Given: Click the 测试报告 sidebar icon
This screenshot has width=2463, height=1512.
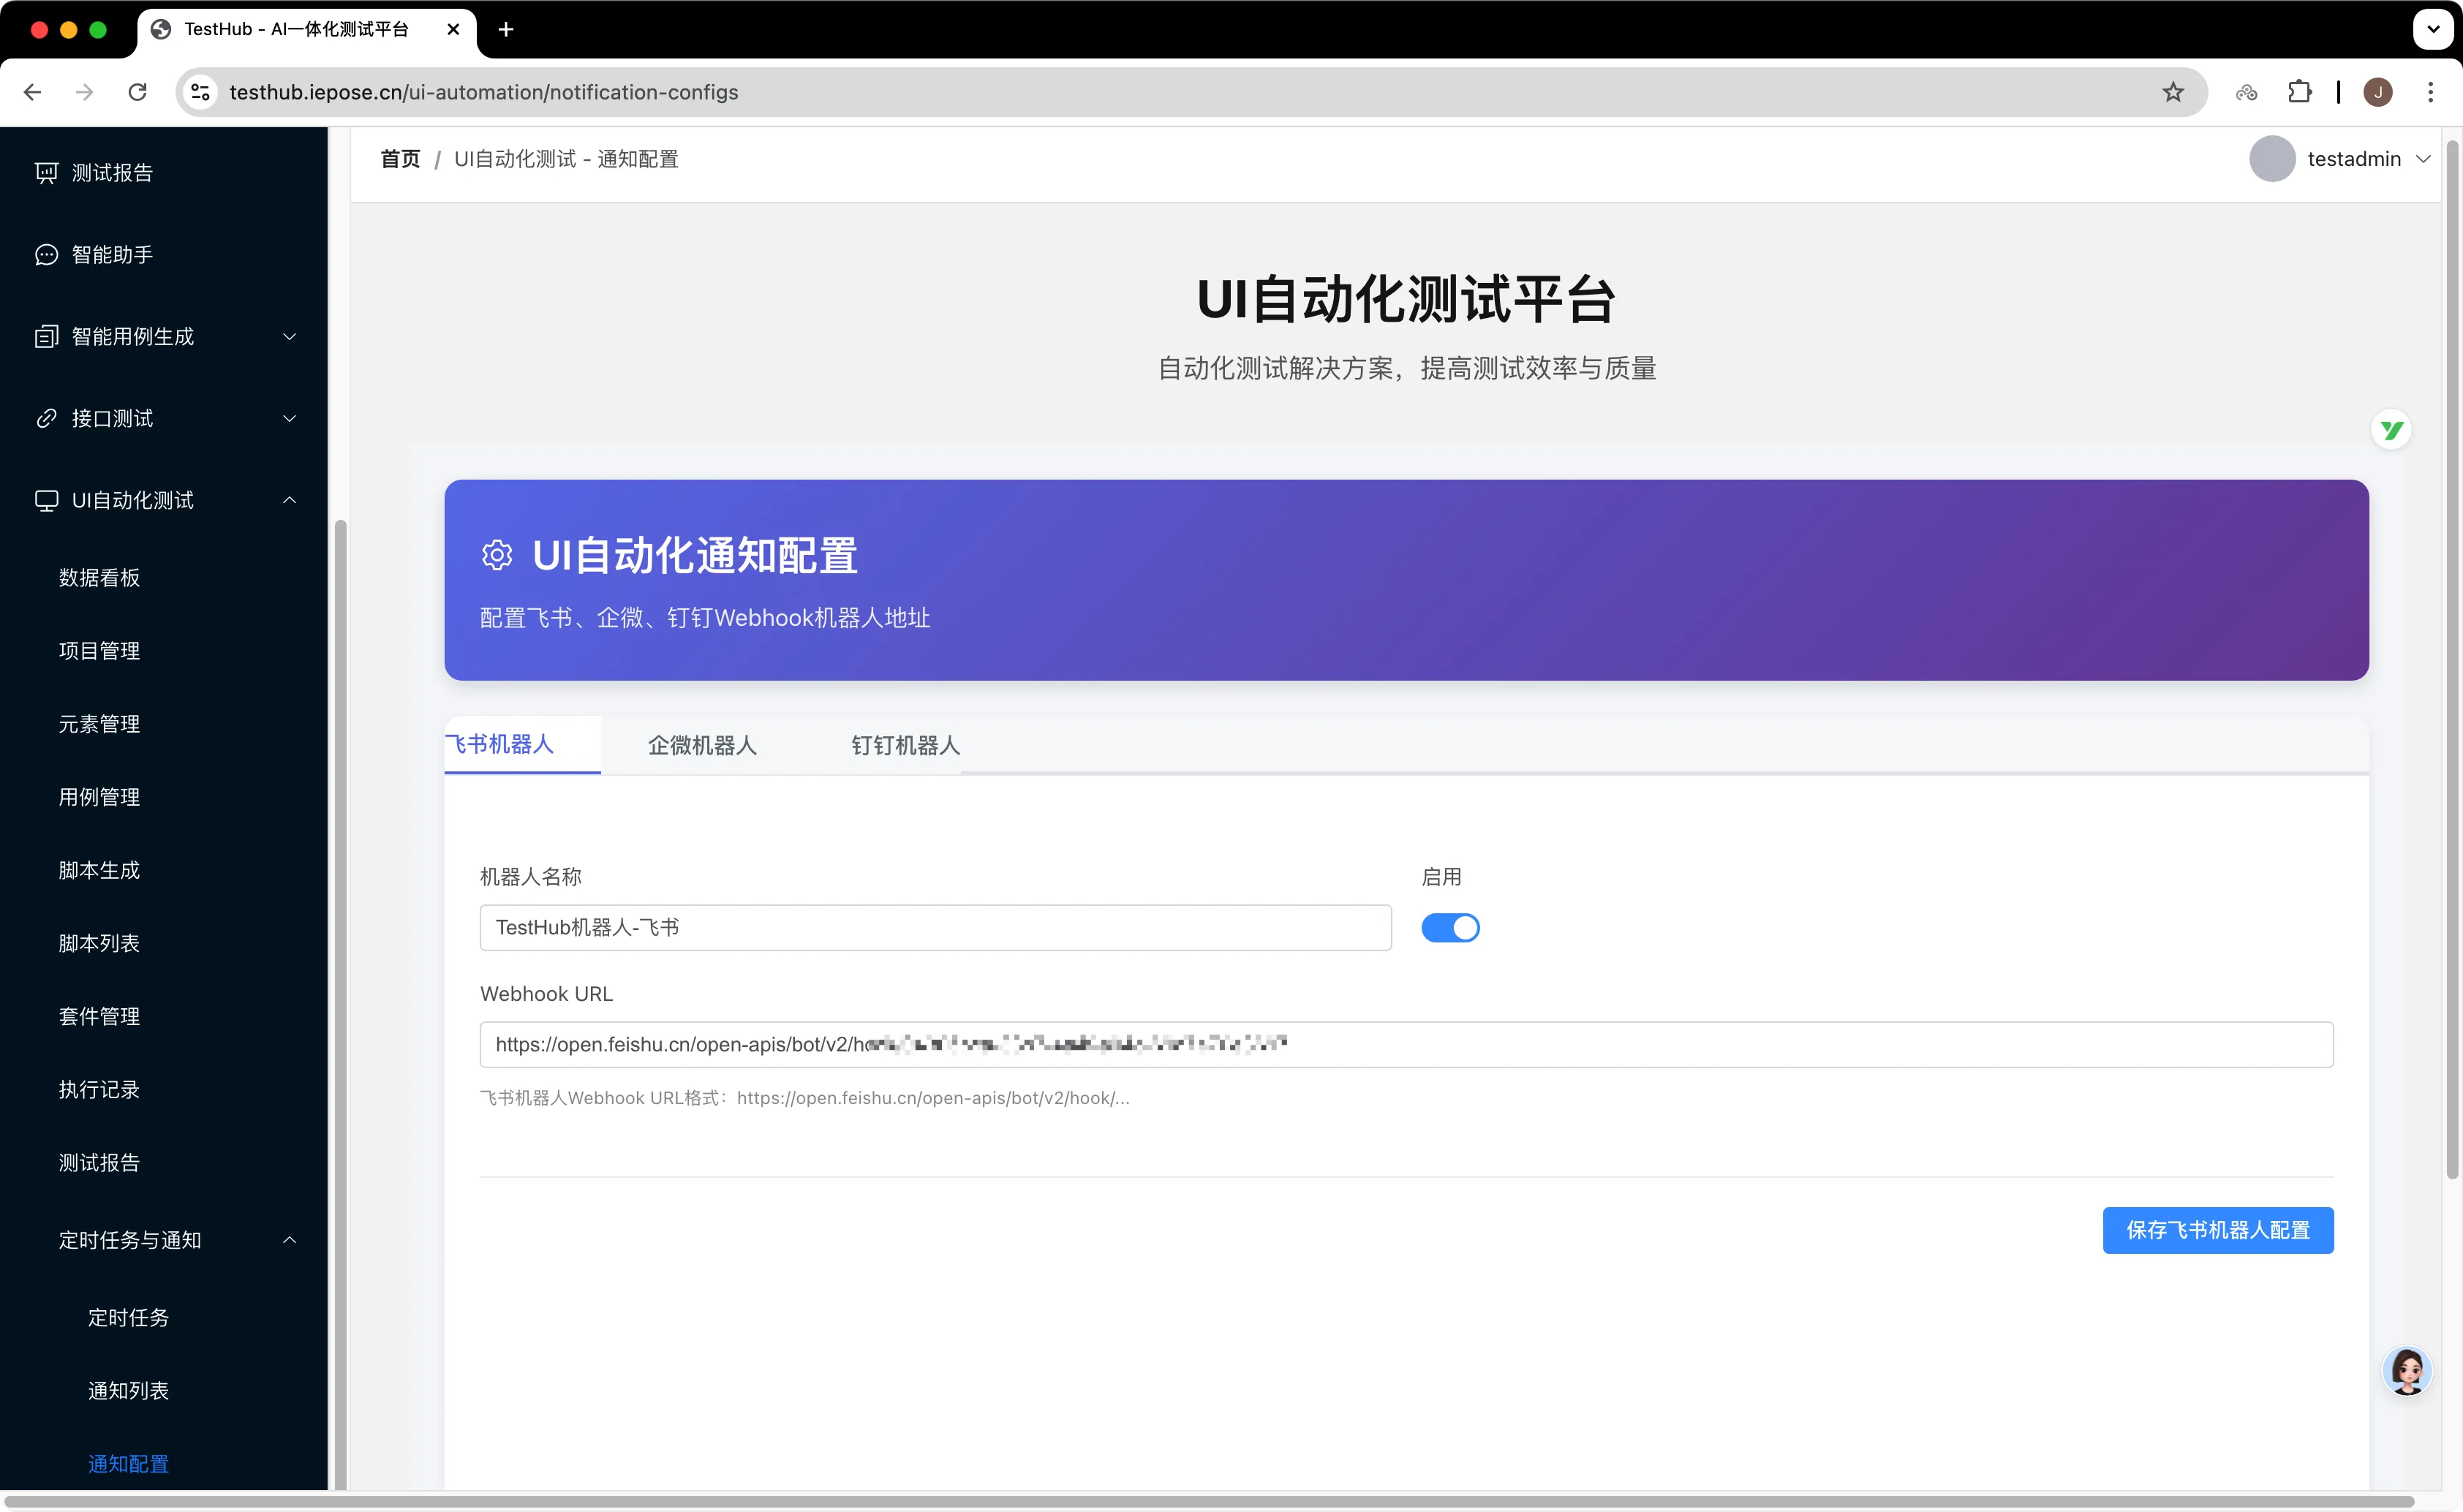Looking at the screenshot, I should tap(46, 173).
